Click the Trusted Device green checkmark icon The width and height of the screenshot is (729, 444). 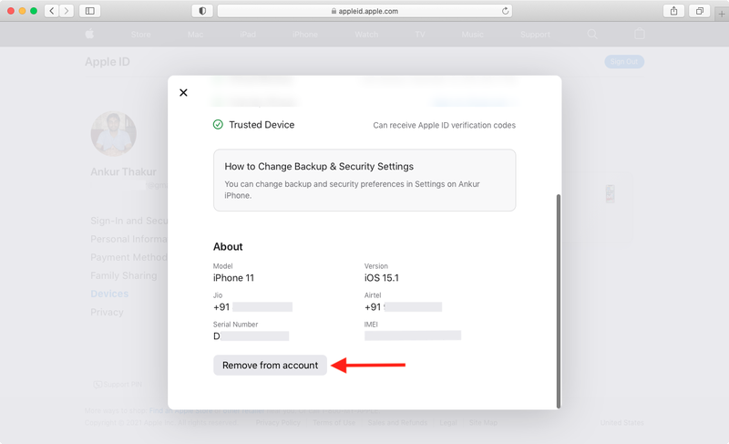point(218,125)
